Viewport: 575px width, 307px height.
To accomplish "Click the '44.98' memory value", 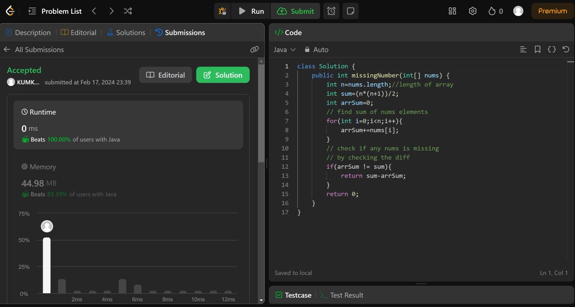I will point(33,183).
